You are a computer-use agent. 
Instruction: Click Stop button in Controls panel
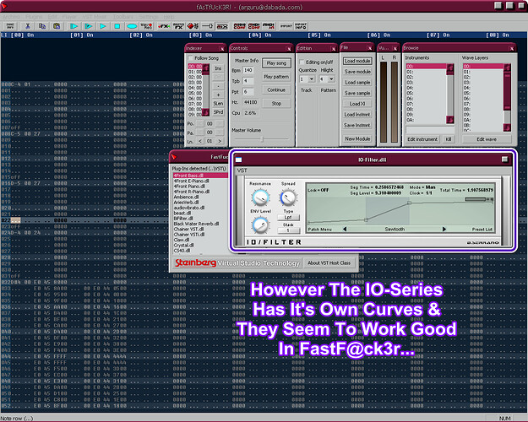pos(276,103)
